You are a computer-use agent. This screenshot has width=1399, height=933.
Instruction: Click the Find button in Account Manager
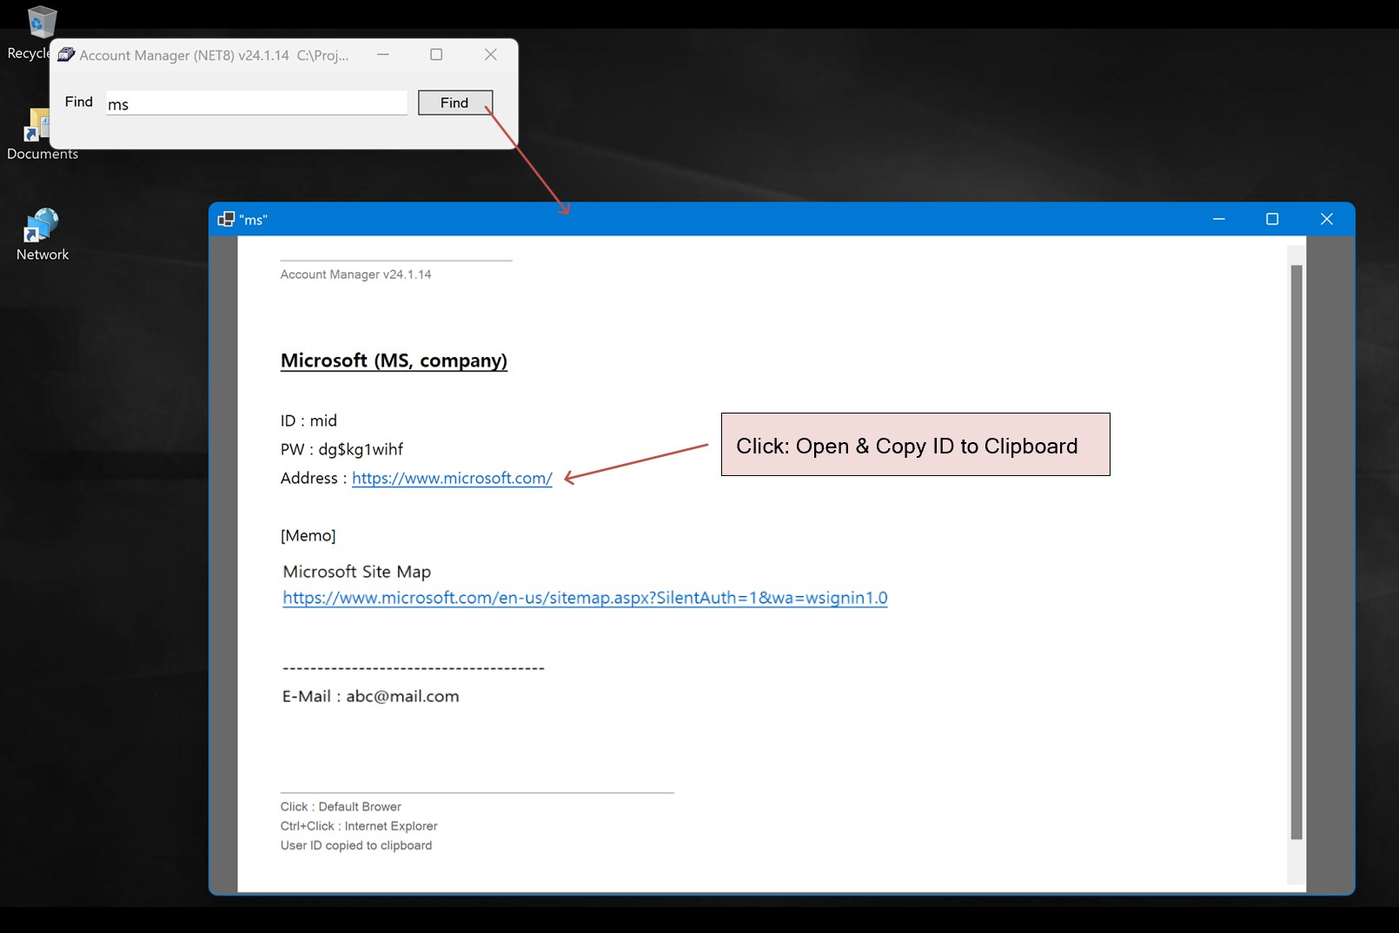coord(455,103)
